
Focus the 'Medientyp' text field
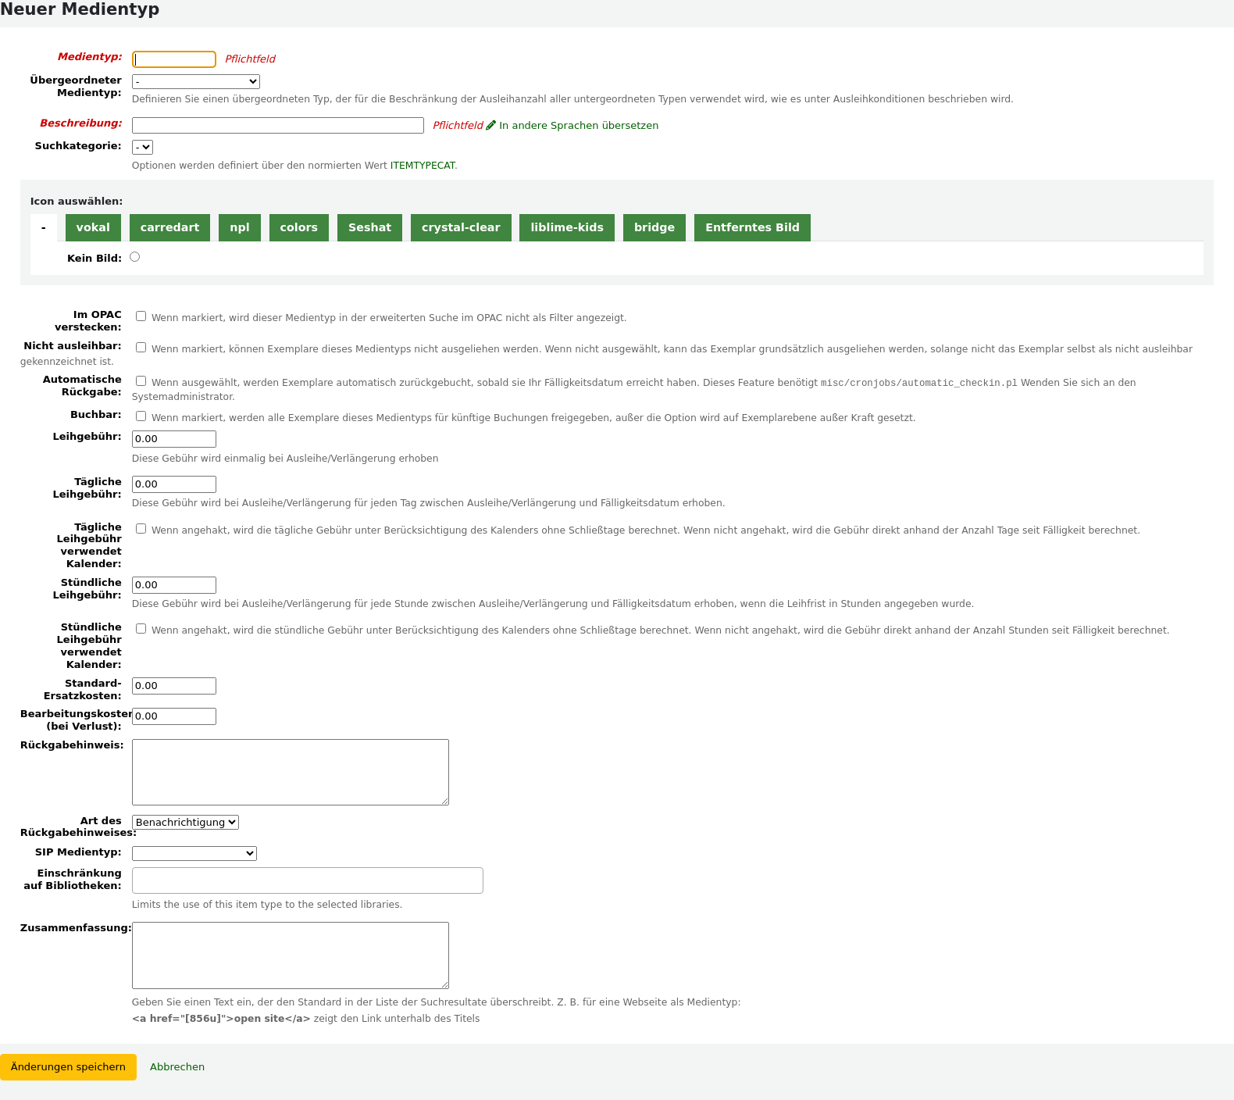pos(174,59)
